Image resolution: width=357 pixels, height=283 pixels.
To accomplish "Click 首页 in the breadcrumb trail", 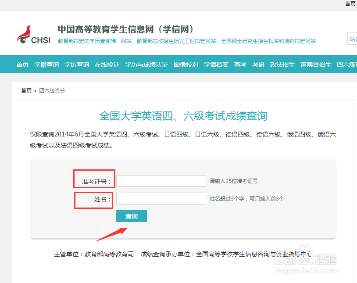I will point(25,91).
